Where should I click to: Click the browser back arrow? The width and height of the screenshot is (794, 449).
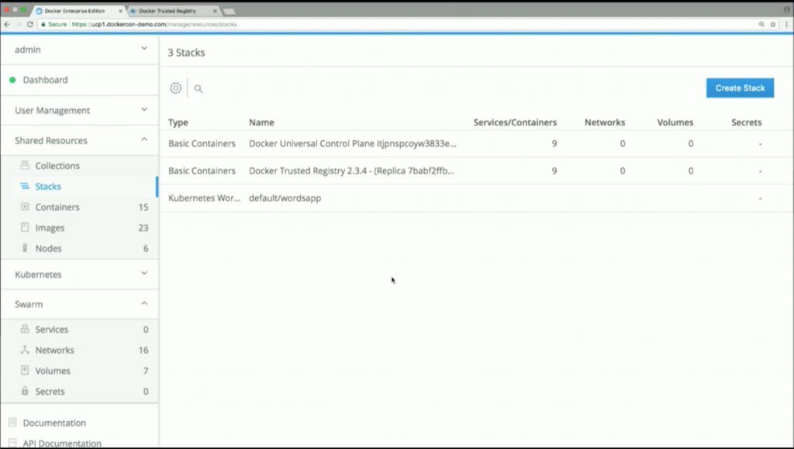7,24
